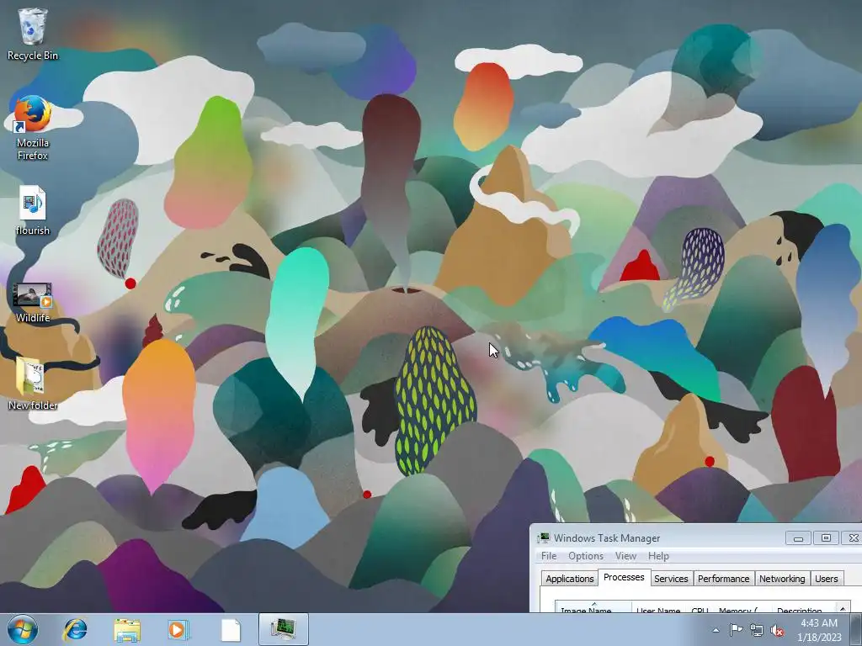The height and width of the screenshot is (646, 862).
Task: Switch to the Users tab
Action: click(827, 579)
